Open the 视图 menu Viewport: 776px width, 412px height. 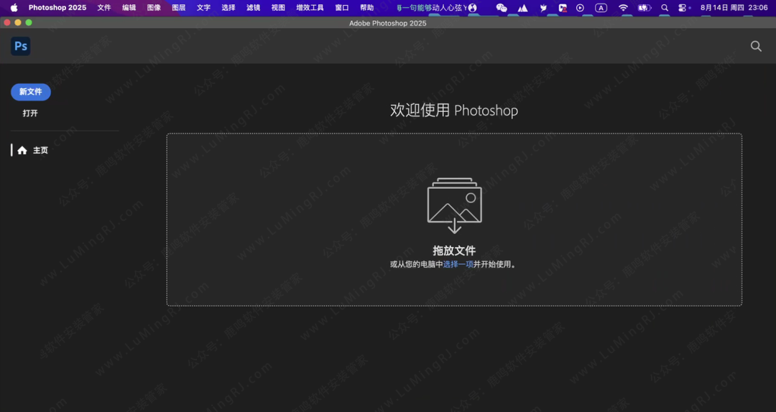click(278, 8)
